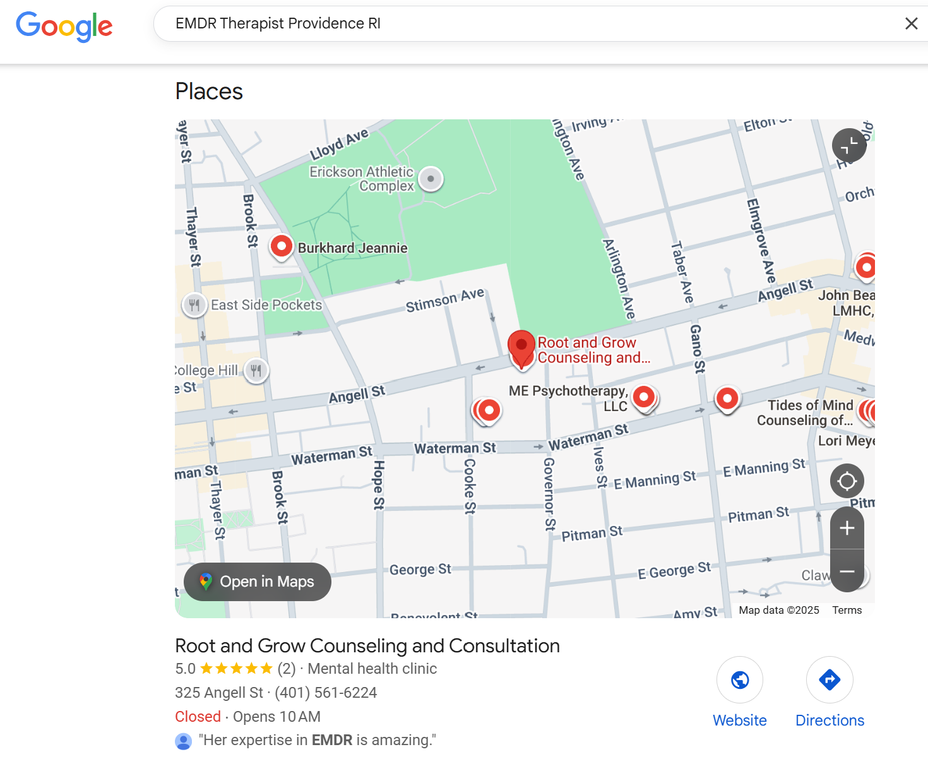Click the Map data ©2025 attribution
Image resolution: width=928 pixels, height=759 pixels.
point(779,610)
